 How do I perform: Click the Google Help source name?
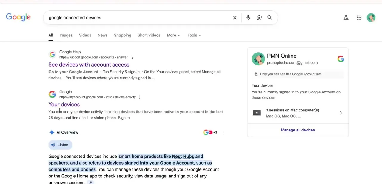pos(70,52)
